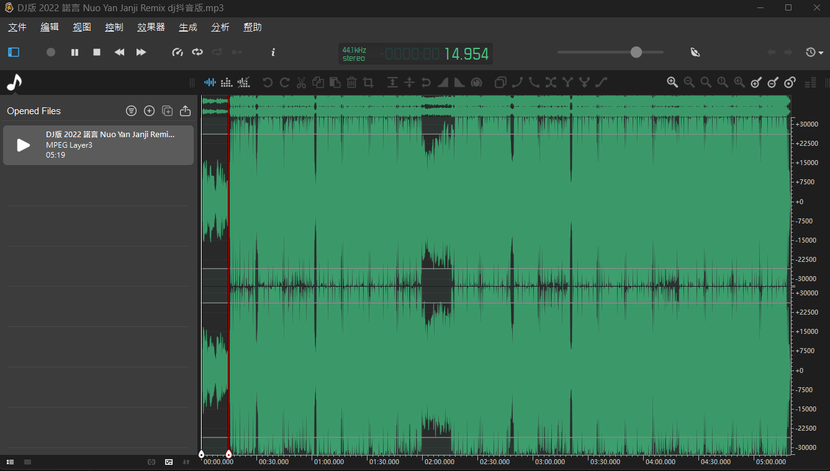The height and width of the screenshot is (471, 830).
Task: Click the zoom out magnifier
Action: pos(689,82)
